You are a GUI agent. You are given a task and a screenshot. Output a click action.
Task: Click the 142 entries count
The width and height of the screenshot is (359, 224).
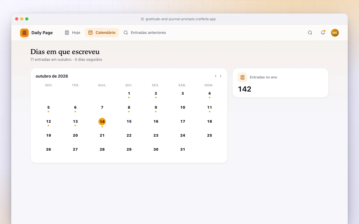pyautogui.click(x=245, y=89)
